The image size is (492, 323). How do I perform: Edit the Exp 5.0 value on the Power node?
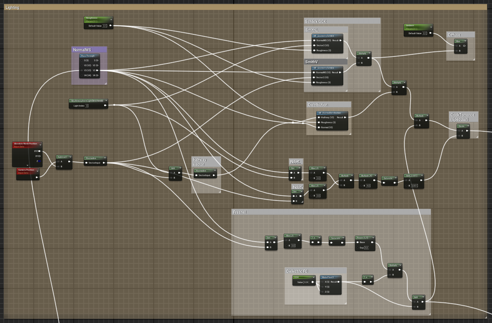pyautogui.click(x=367, y=248)
